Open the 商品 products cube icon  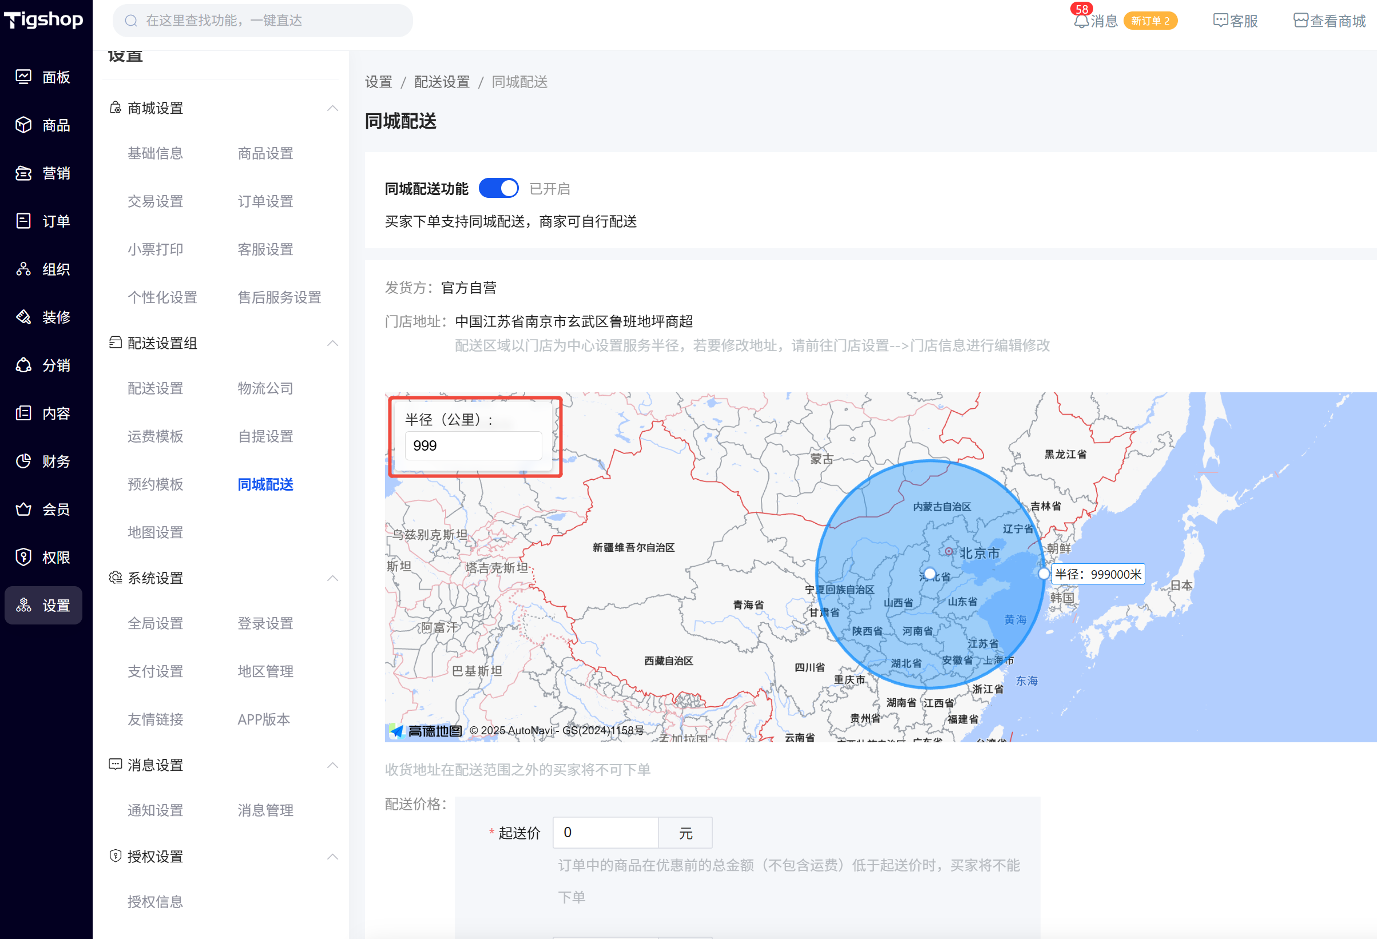pyautogui.click(x=23, y=125)
